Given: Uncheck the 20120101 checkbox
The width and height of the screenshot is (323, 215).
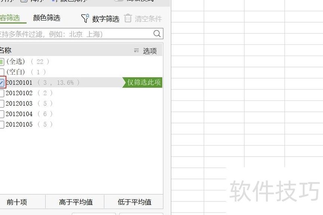Looking at the screenshot, I should [x=2, y=83].
